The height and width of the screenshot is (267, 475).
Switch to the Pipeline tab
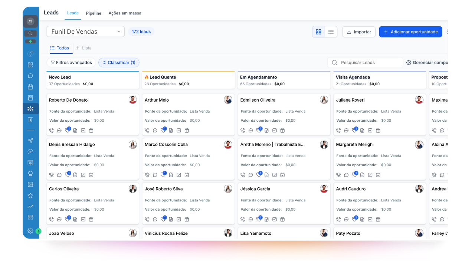click(x=94, y=13)
